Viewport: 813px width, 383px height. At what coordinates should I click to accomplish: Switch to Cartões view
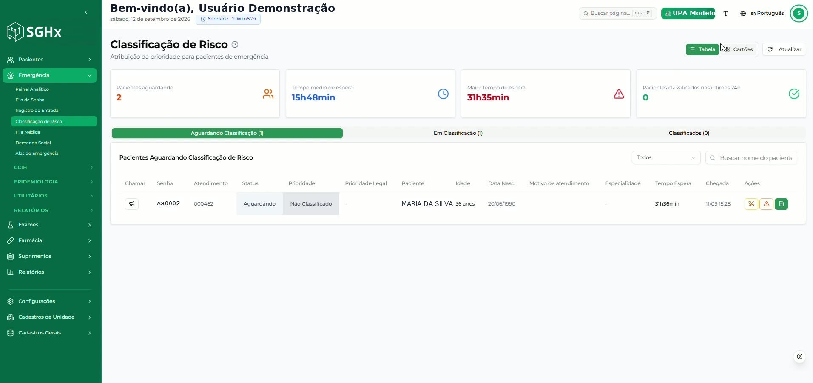[738, 49]
